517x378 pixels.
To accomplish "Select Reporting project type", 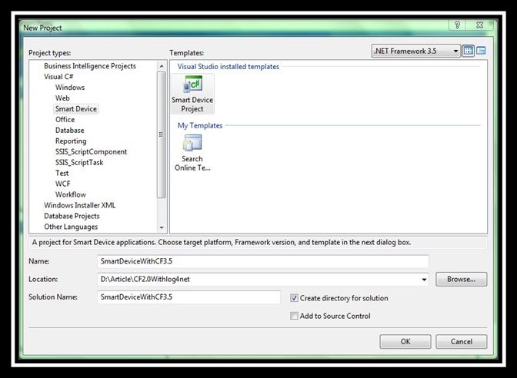I will (71, 141).
